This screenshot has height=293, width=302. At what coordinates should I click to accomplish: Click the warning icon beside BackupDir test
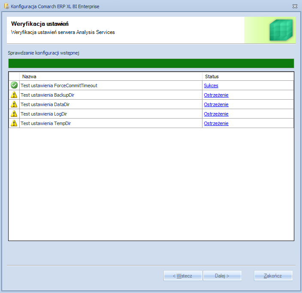[x=14, y=95]
